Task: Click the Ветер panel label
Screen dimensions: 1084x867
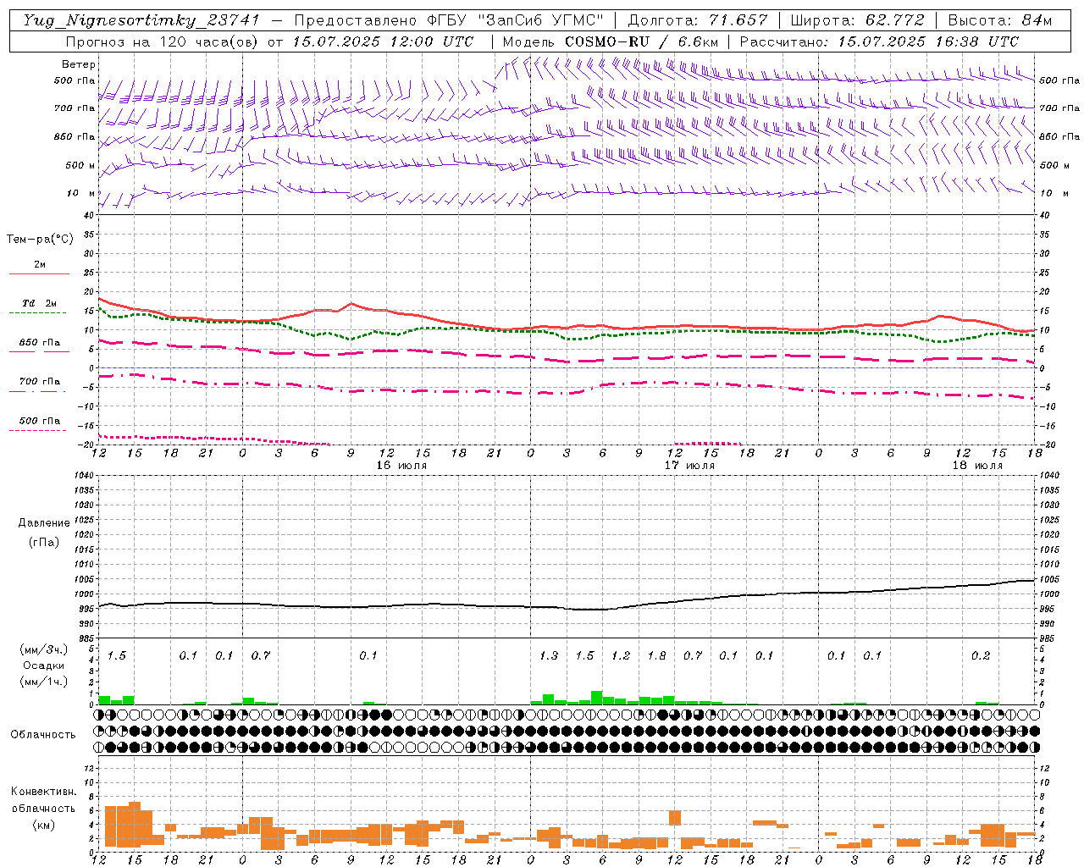Action: (x=79, y=64)
